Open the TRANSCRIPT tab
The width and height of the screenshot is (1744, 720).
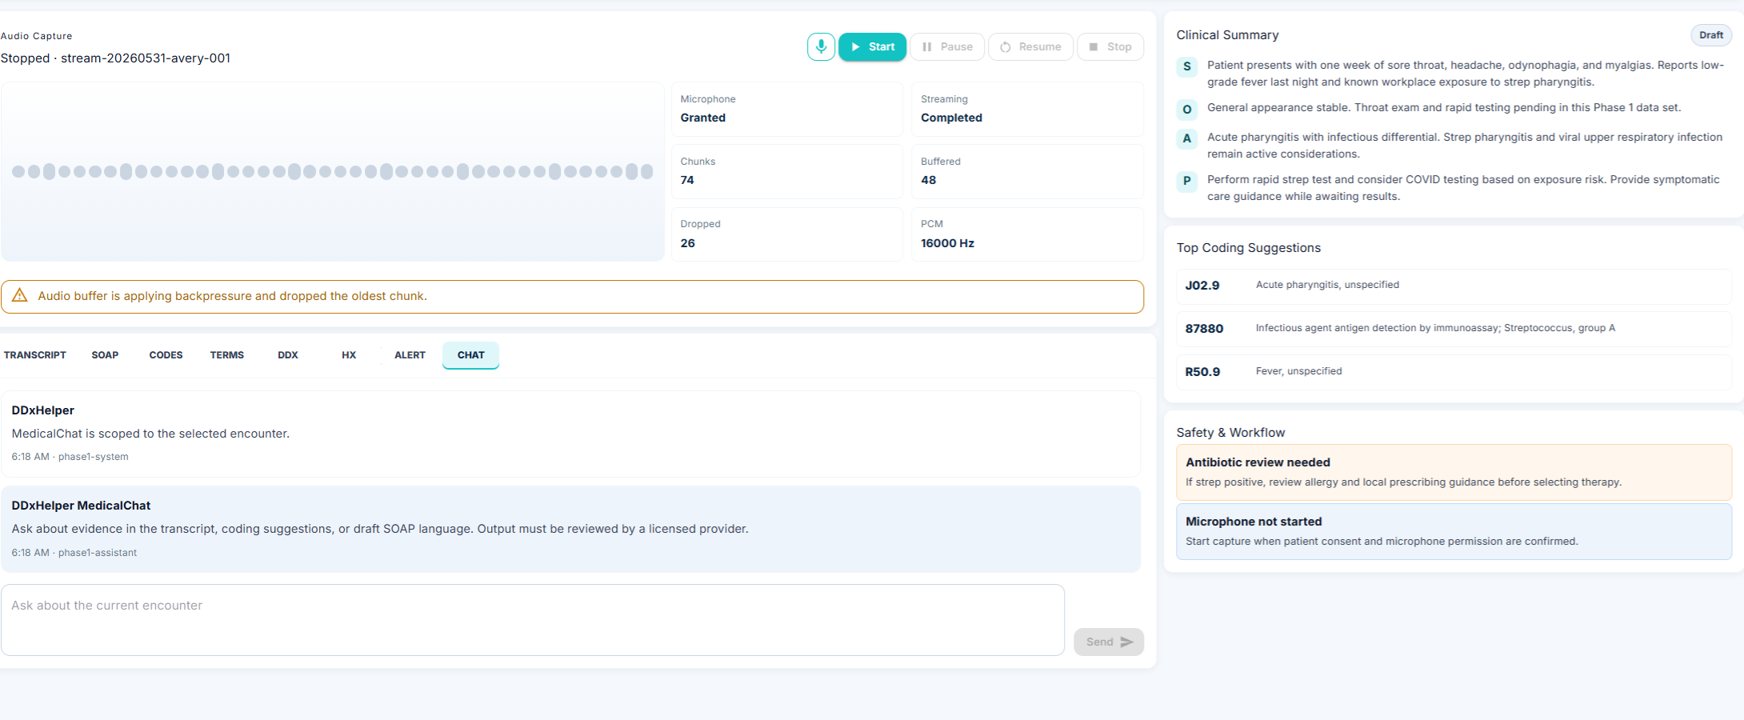click(34, 355)
